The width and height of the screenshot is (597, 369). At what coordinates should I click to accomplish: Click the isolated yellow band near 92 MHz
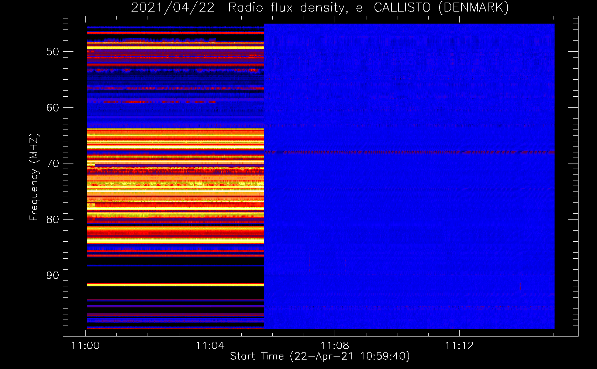tap(175, 285)
